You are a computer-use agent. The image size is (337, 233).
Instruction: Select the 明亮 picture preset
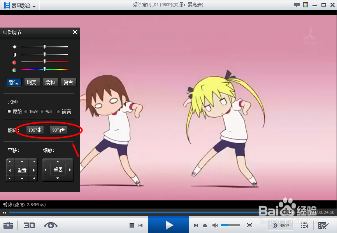[32, 82]
